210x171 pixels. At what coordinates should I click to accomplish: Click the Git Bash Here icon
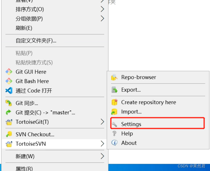pyautogui.click(x=9, y=81)
